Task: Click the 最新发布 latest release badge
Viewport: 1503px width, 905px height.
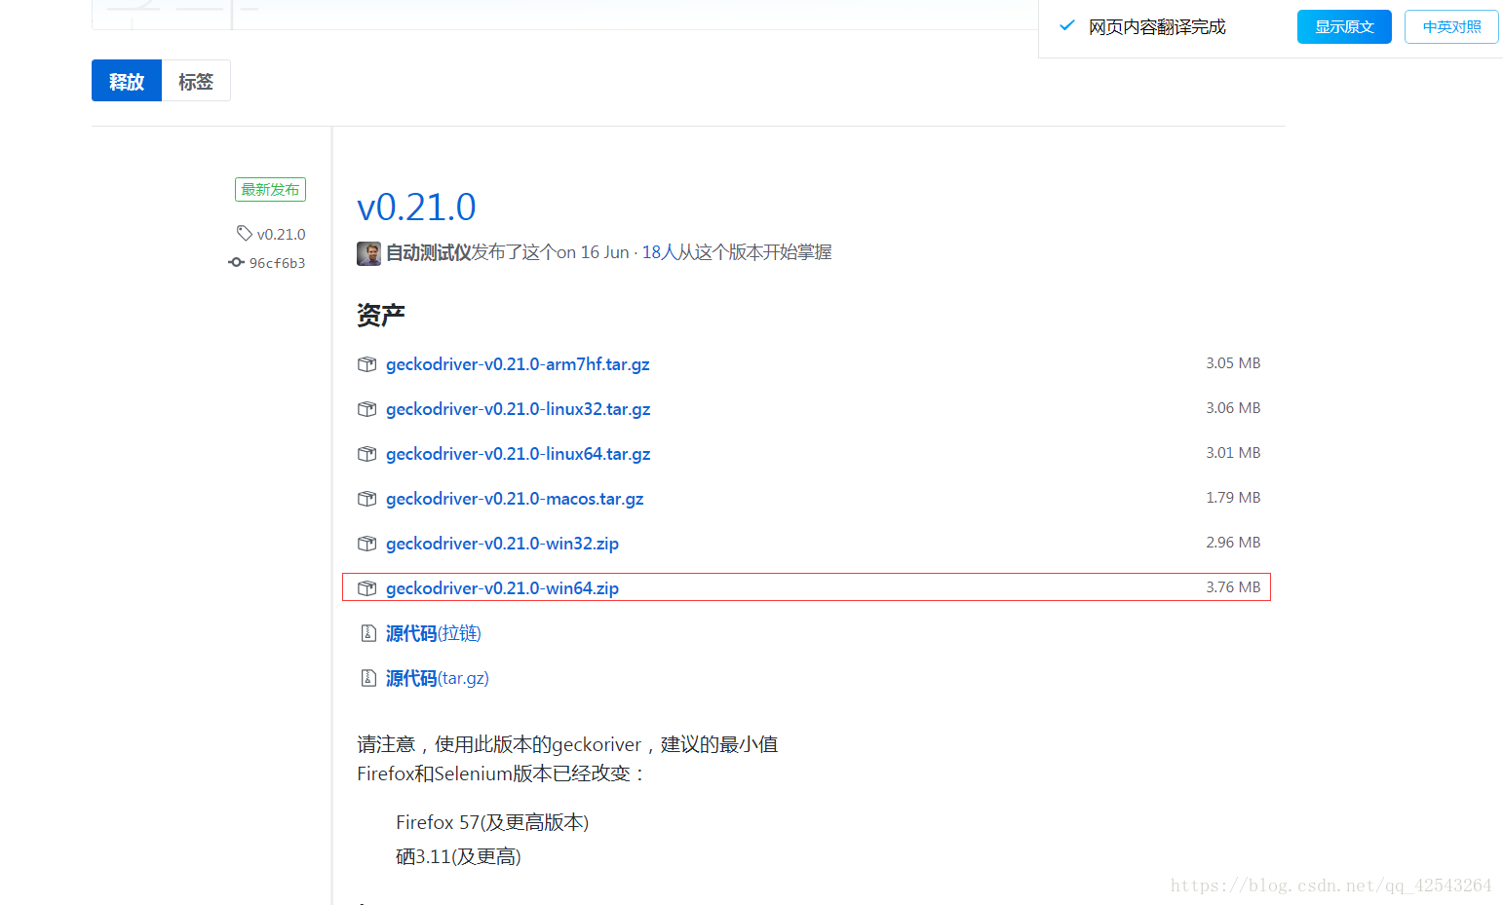Action: (x=270, y=189)
